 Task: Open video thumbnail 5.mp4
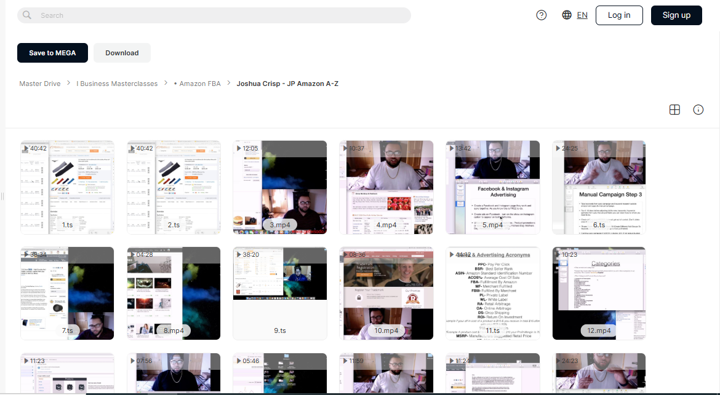[493, 187]
